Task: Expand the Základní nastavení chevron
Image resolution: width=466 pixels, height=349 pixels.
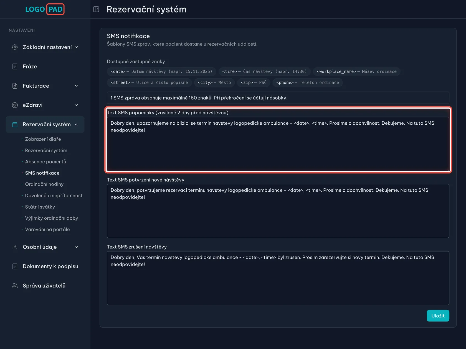Action: pos(76,47)
